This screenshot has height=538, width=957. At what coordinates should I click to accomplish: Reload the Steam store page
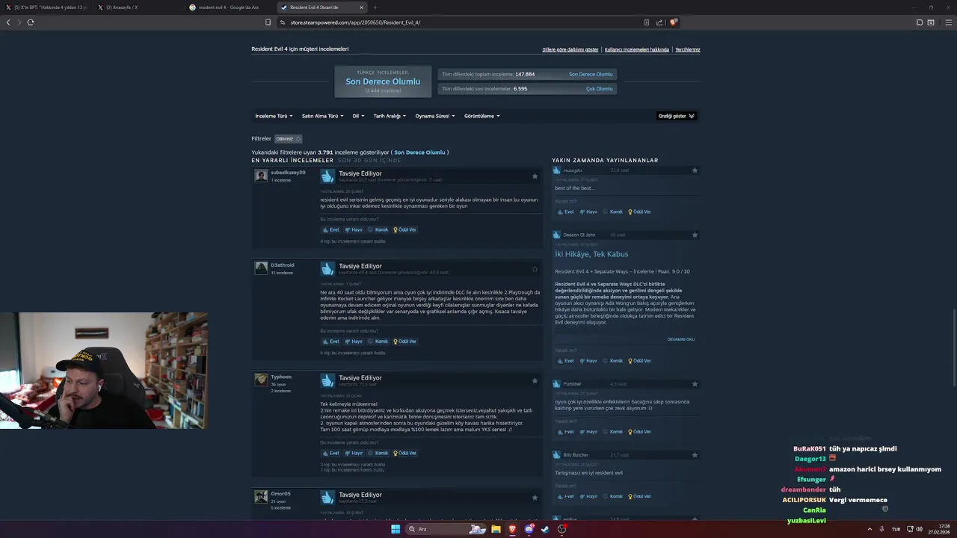(31, 22)
